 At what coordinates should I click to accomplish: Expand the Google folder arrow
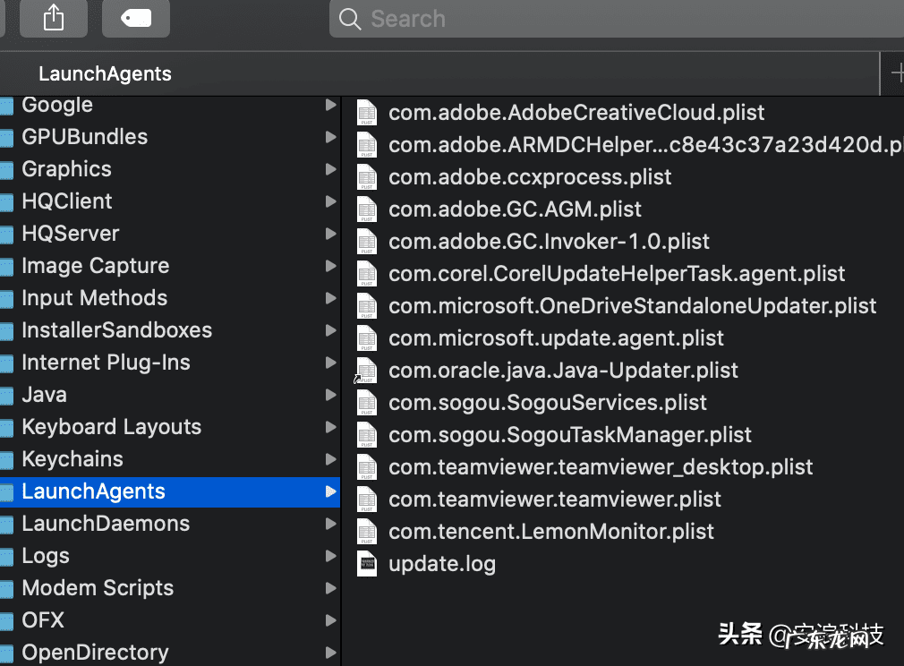[x=330, y=106]
